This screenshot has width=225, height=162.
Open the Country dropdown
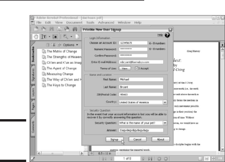(165, 102)
